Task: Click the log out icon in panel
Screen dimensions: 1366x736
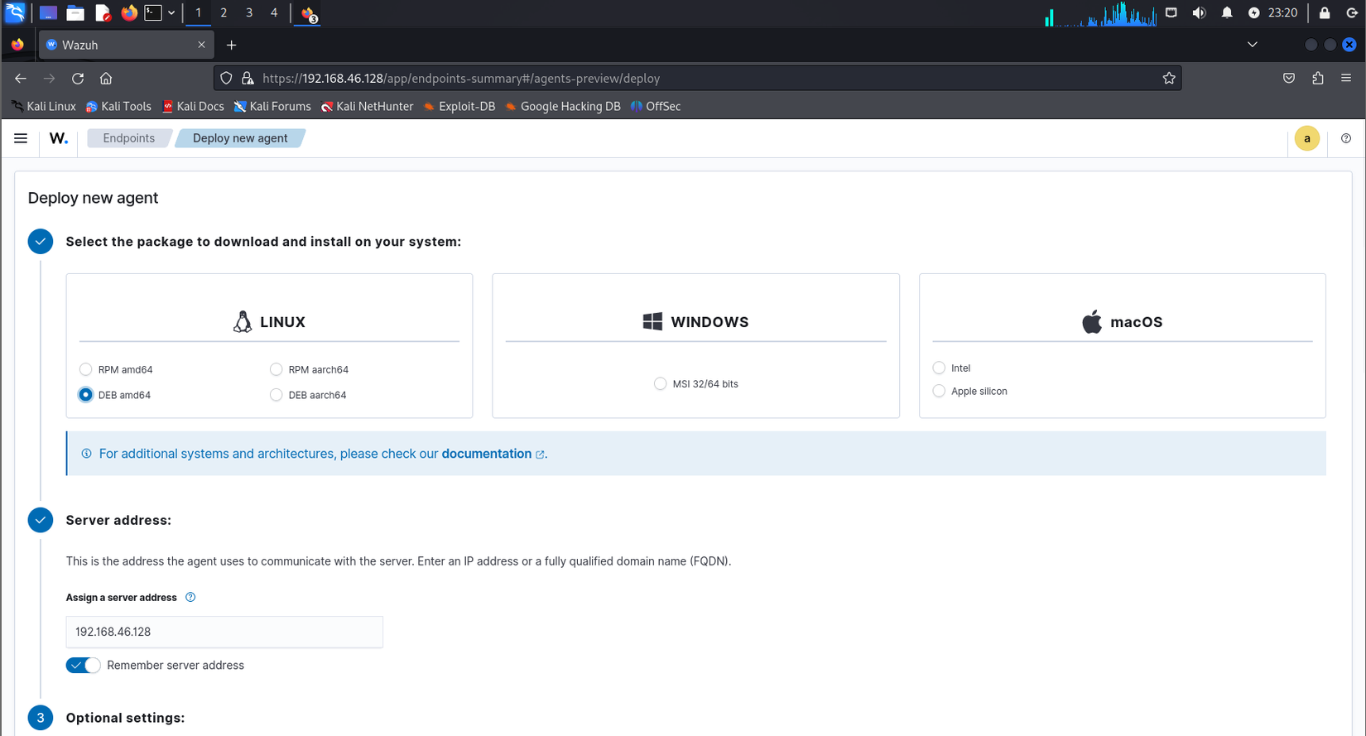Action: coord(1352,12)
